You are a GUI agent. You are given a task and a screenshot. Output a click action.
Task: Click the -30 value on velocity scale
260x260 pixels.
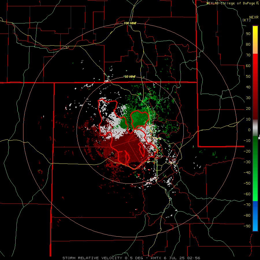(x=247, y=162)
